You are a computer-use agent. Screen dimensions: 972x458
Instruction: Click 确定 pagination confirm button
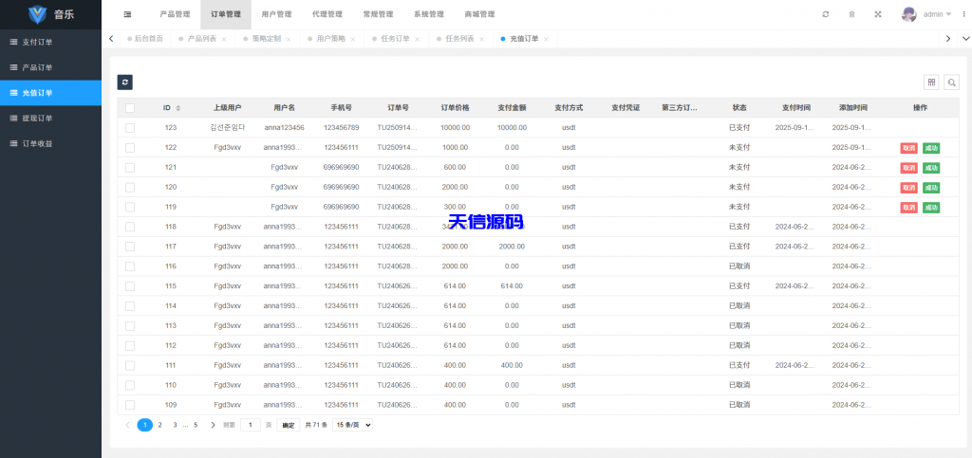click(289, 425)
